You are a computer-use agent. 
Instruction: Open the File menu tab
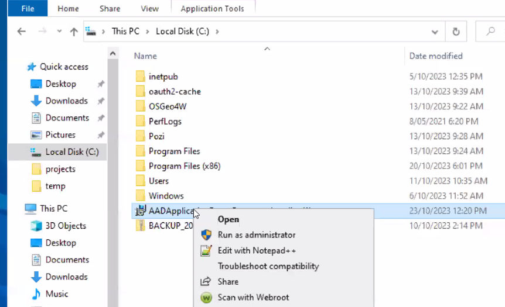click(x=28, y=9)
